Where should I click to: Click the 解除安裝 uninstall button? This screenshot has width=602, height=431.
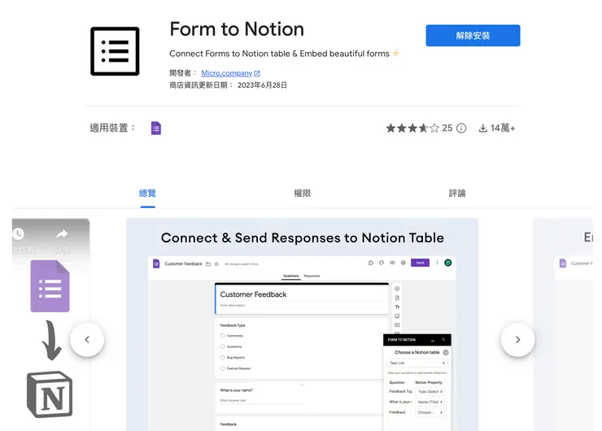point(473,35)
